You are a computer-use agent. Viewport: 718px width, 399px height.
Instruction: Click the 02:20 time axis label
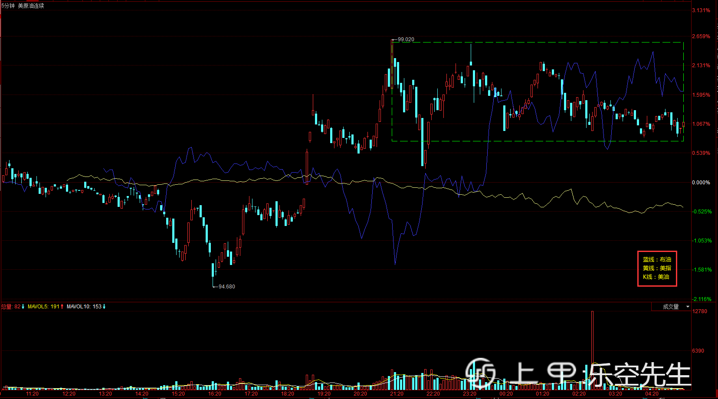pos(579,394)
